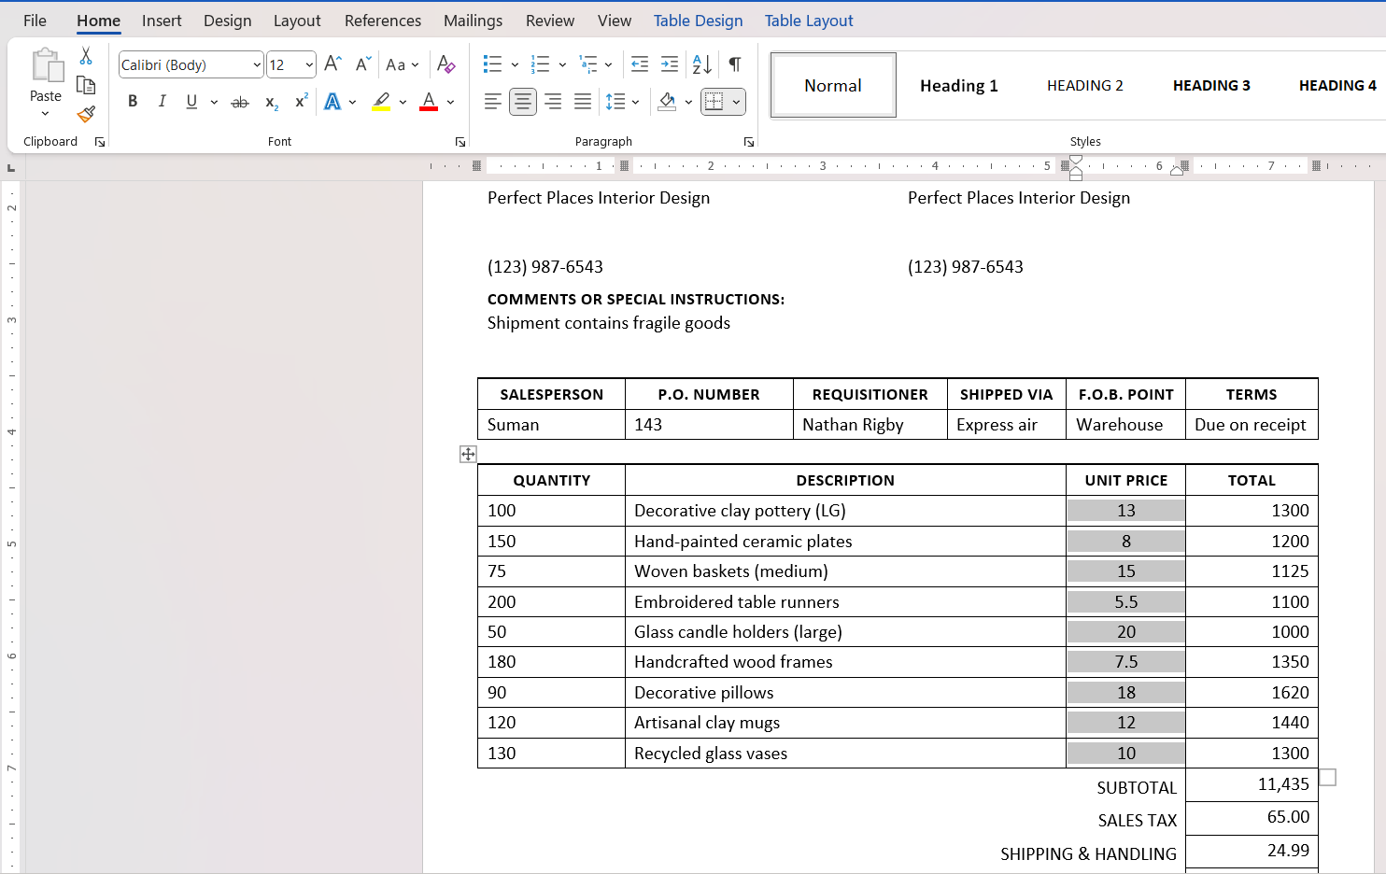
Task: Click the Cut scissors icon
Action: click(86, 57)
